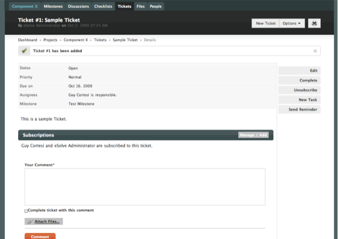Click the 'Details' breadcrumb text

tap(150, 40)
